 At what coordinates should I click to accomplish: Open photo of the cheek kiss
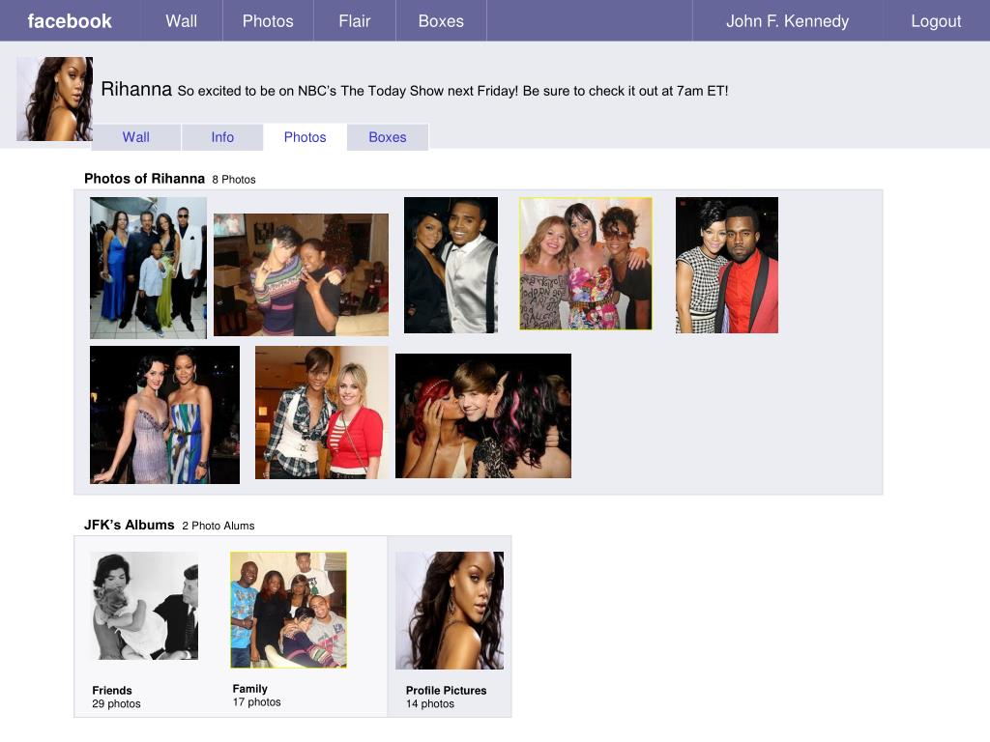[x=483, y=415]
